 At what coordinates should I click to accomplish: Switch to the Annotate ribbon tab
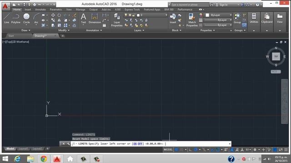(40, 10)
